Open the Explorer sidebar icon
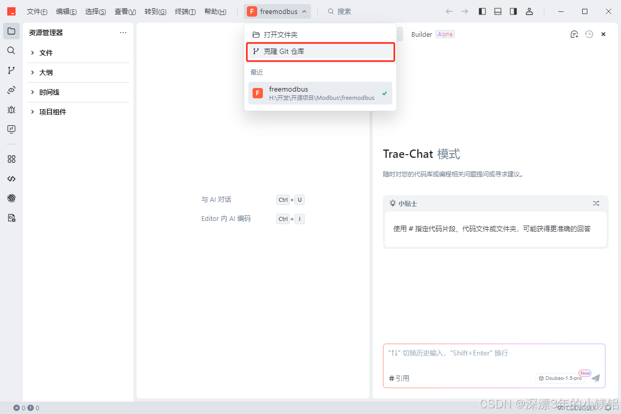This screenshot has height=414, width=621. click(x=11, y=31)
